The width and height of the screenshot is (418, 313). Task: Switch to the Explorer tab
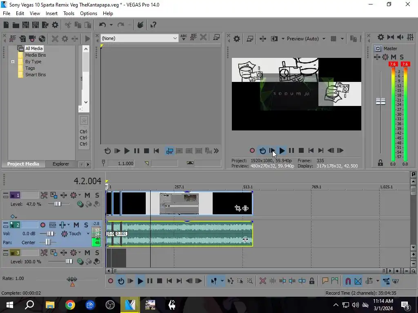(61, 164)
